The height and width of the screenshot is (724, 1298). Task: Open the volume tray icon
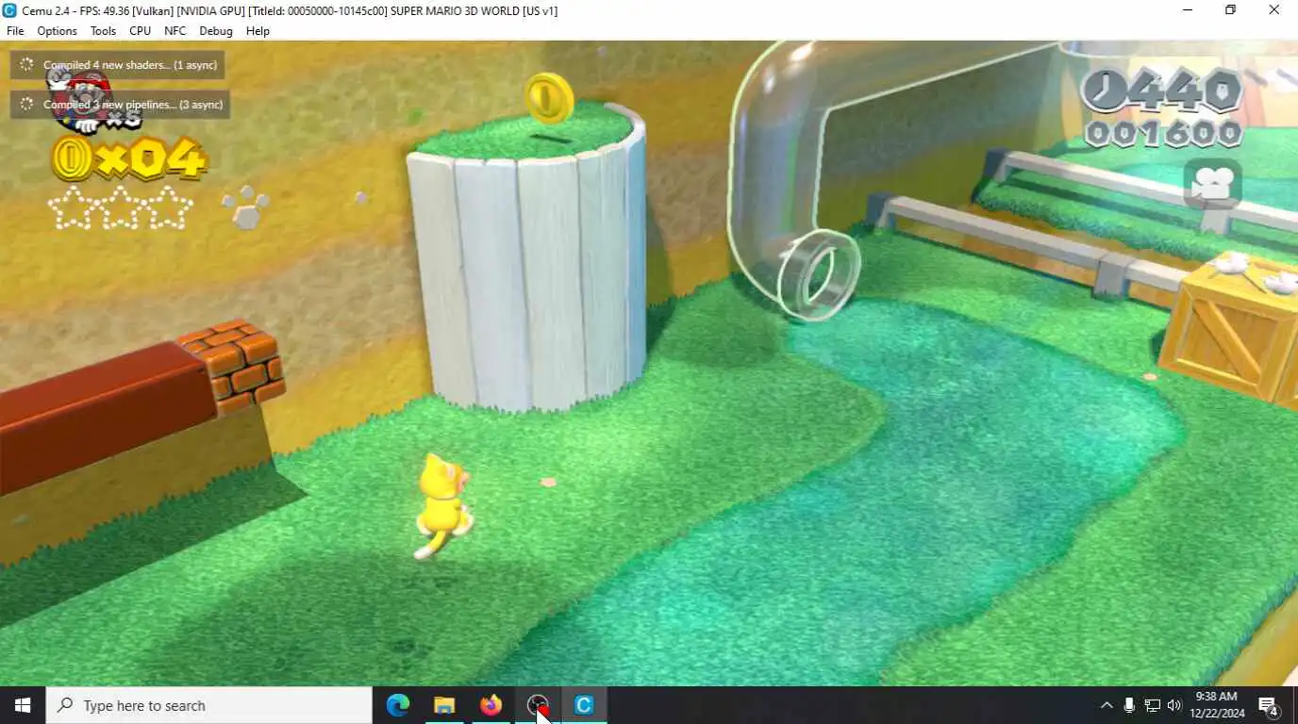(x=1174, y=705)
